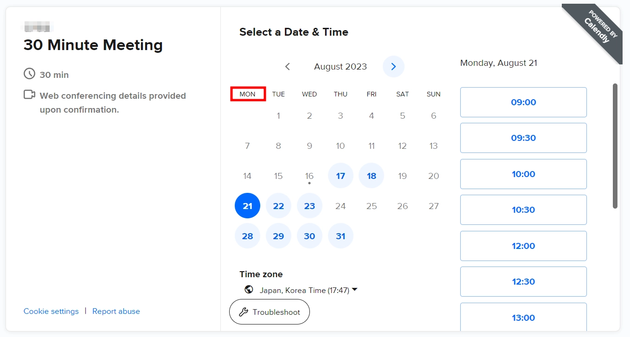Click the globe icon beside the time zone
The height and width of the screenshot is (337, 630).
249,290
